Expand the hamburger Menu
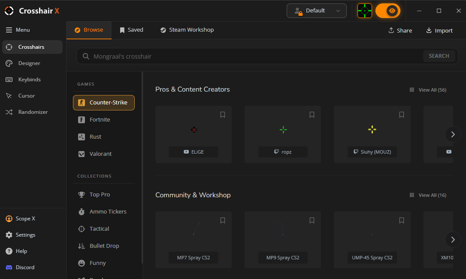The height and width of the screenshot is (279, 466). [x=18, y=30]
